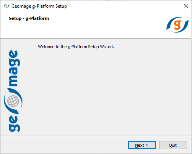Click the empty footer area left of Next

(x=64, y=145)
